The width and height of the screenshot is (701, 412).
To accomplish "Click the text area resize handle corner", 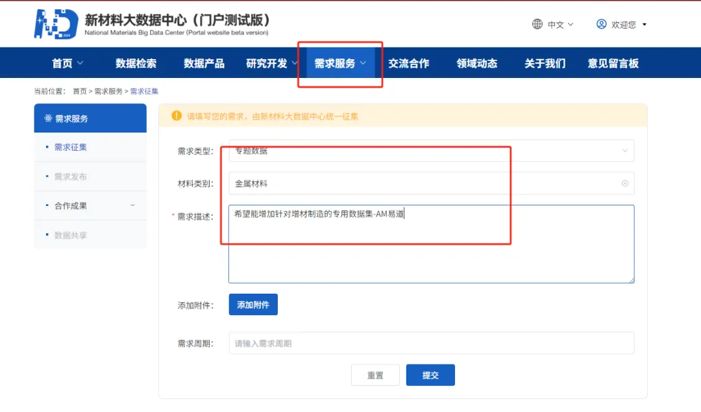I will pos(632,280).
